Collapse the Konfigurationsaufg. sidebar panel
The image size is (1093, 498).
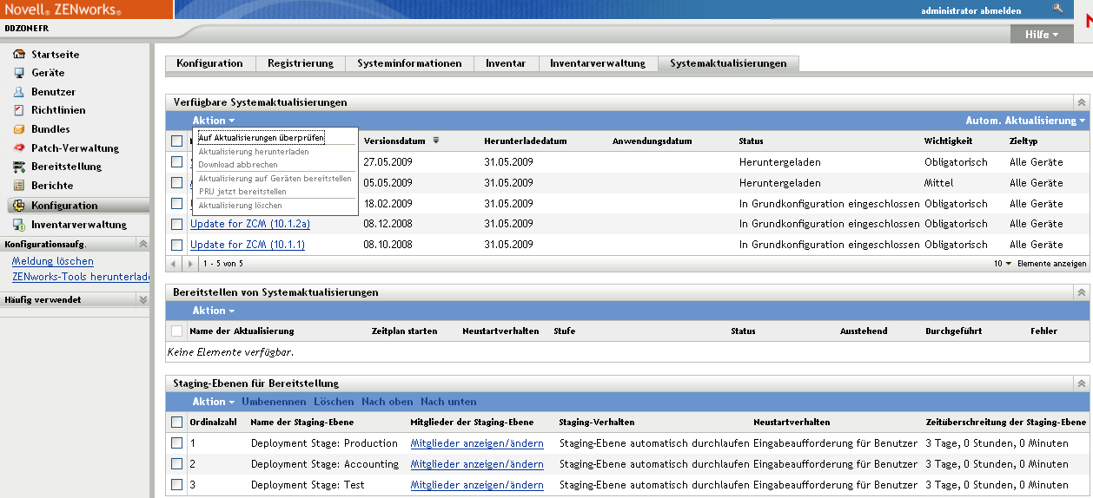click(x=143, y=244)
